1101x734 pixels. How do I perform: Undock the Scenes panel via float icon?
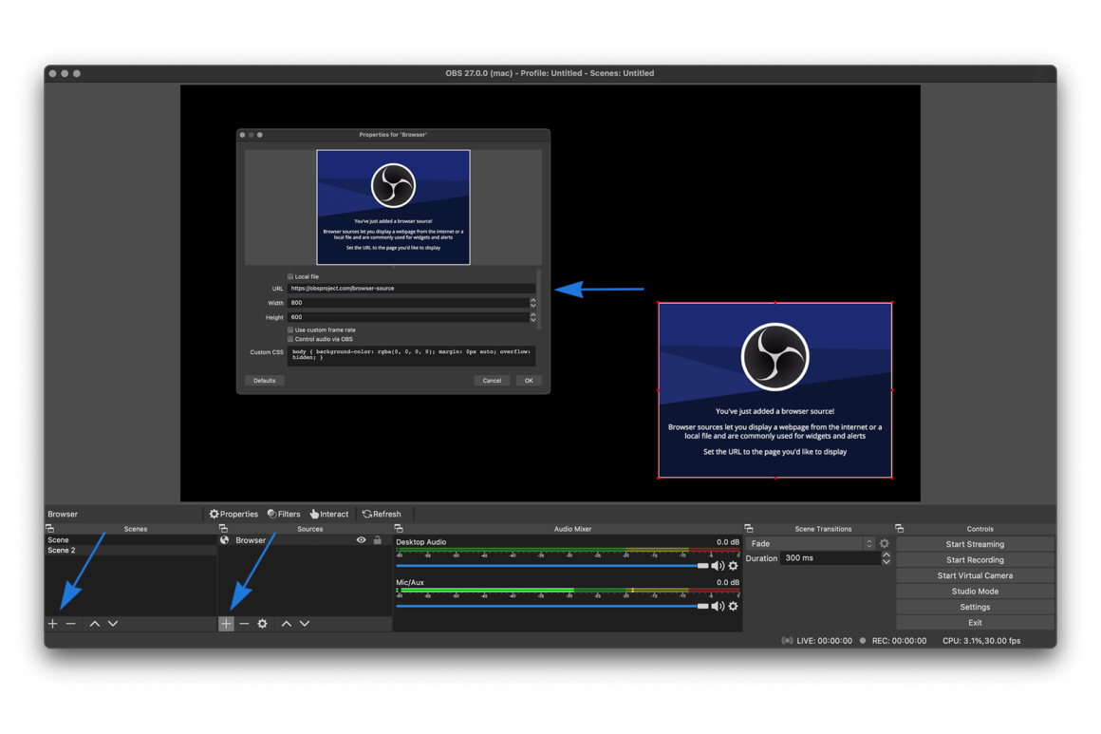coord(50,529)
